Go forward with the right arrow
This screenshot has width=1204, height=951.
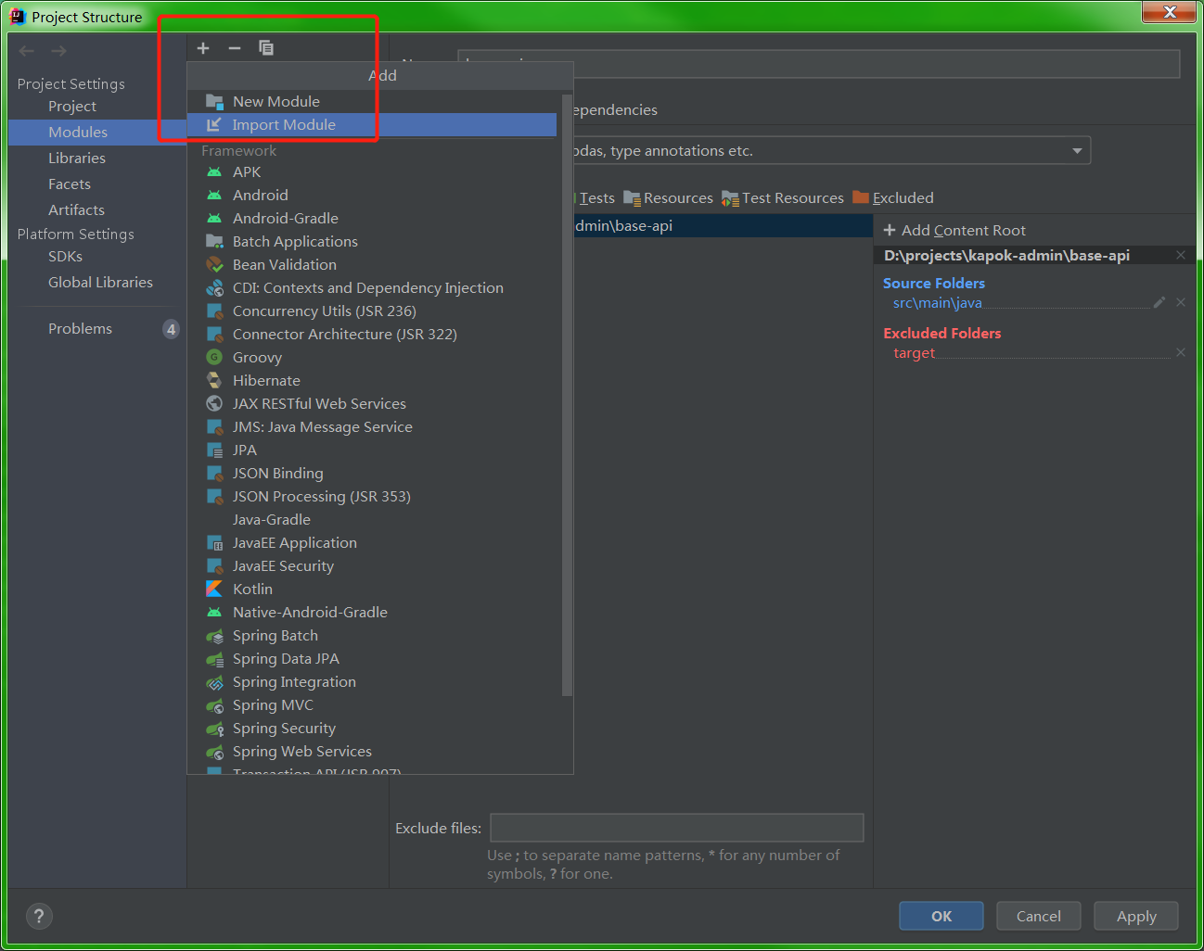click(x=58, y=51)
